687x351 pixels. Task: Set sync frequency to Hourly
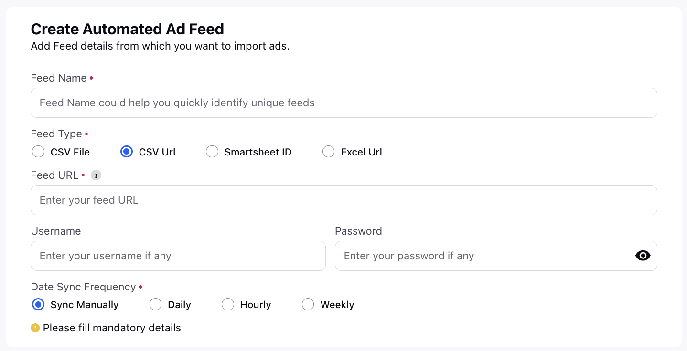228,305
